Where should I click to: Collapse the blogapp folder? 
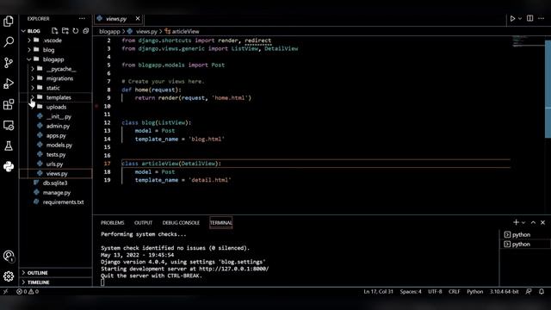[29, 59]
